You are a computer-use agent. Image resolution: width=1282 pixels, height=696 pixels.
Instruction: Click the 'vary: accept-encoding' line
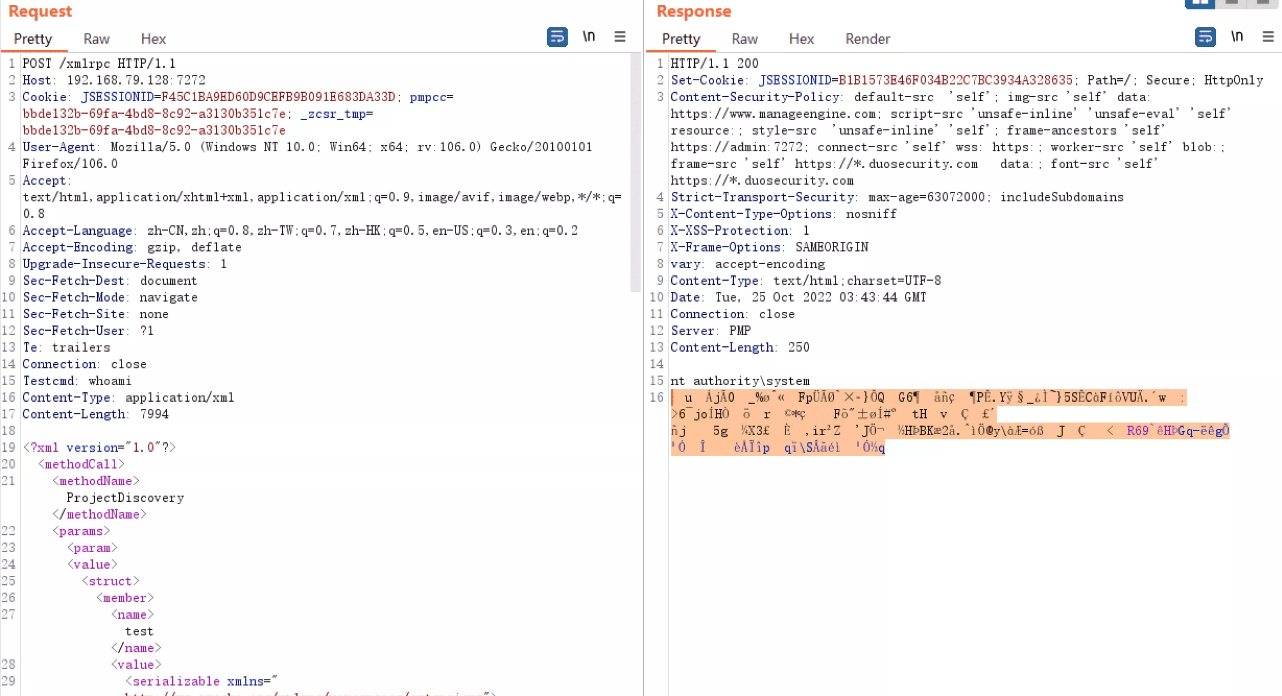click(747, 264)
